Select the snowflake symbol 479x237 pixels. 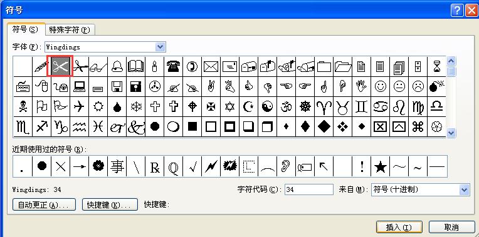(x=135, y=107)
